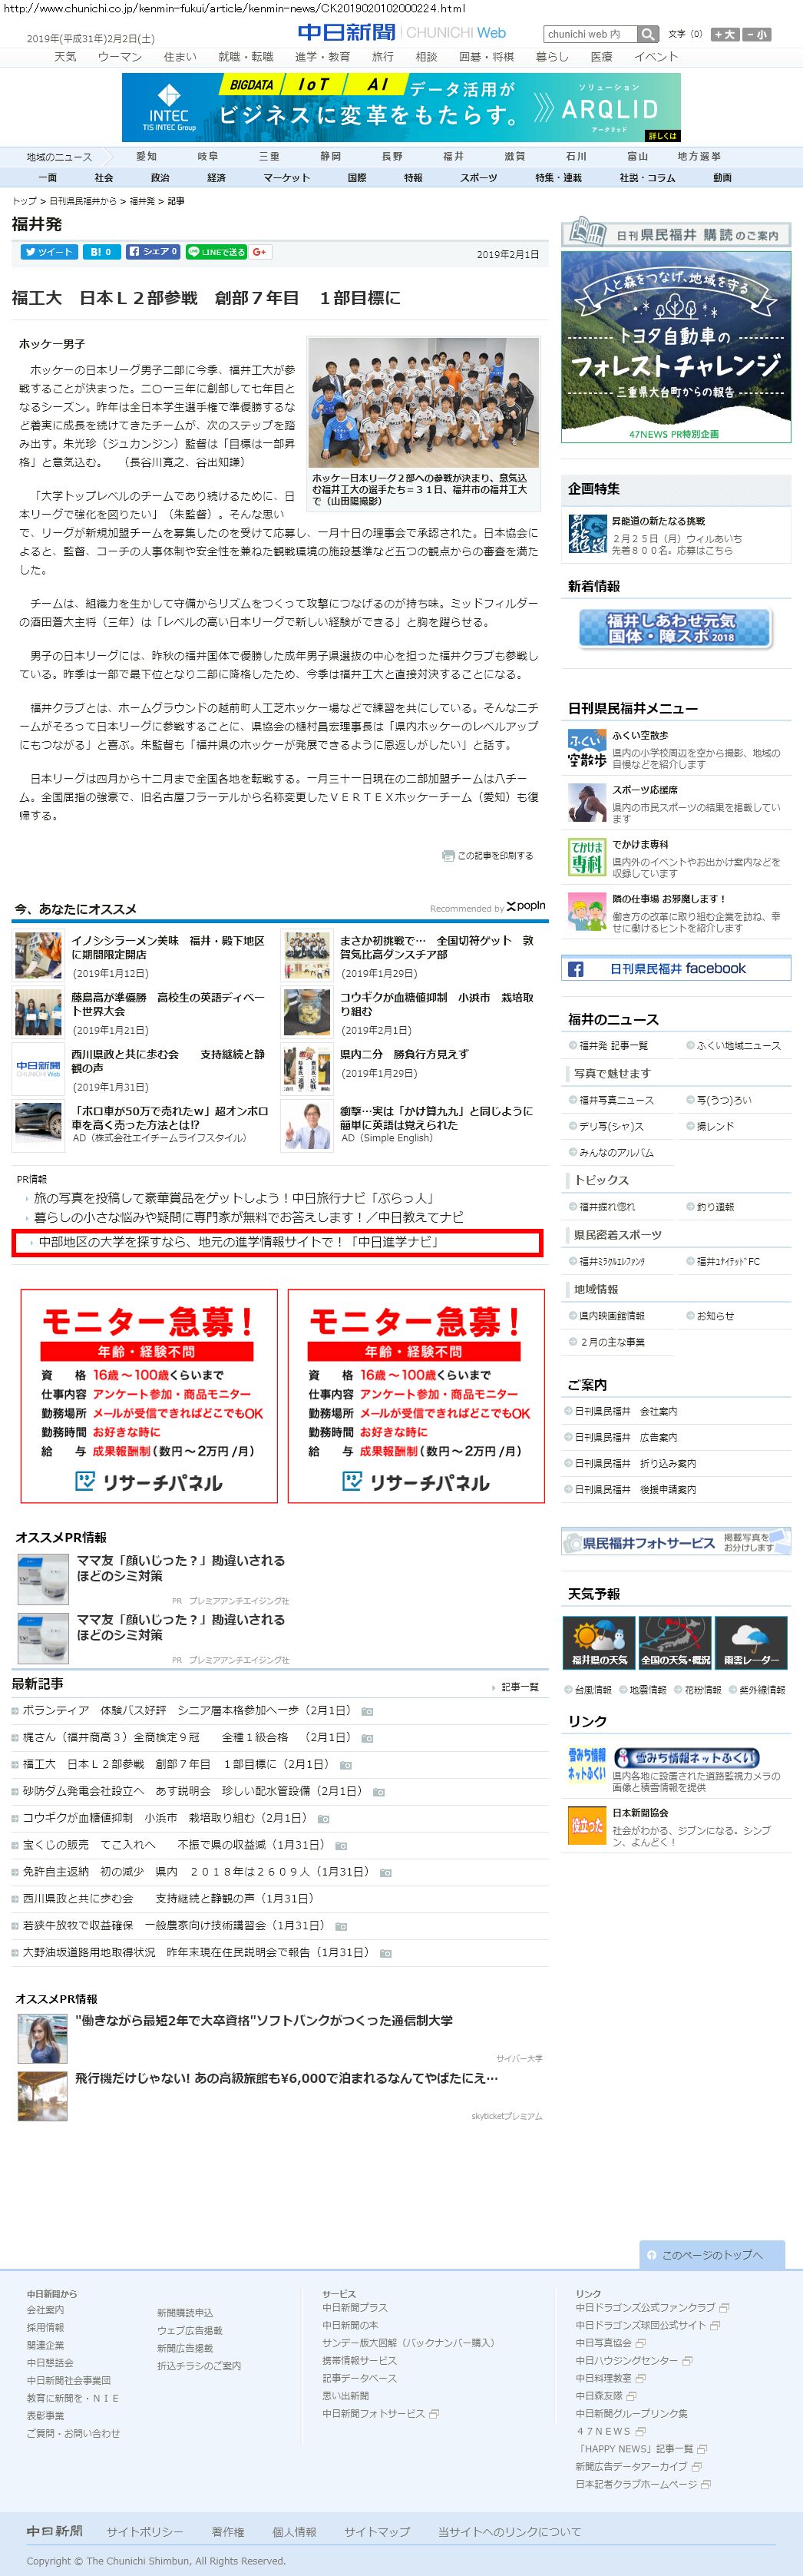The width and height of the screenshot is (803, 2576).
Task: Open 記事一覧 link beside 最新記事
Action: (x=519, y=1687)
